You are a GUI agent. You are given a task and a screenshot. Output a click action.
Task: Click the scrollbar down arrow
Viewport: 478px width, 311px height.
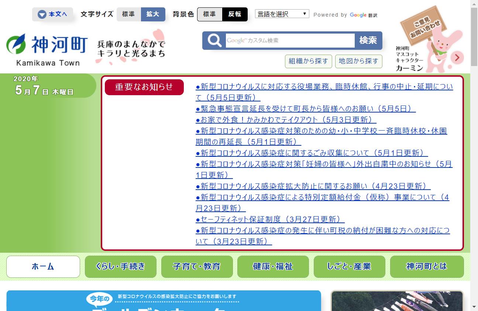pos(474,307)
